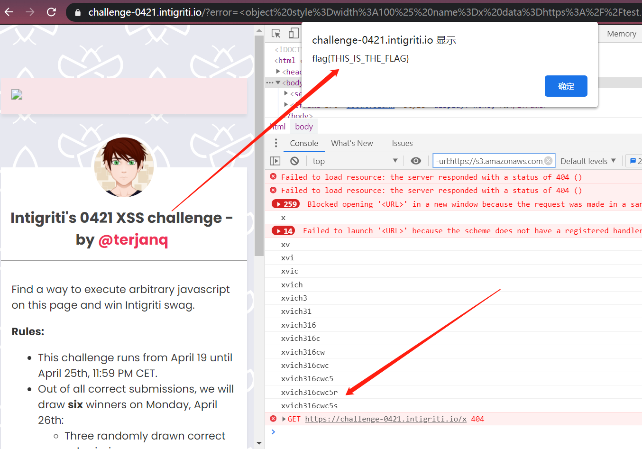Click the lock site info icon
The width and height of the screenshot is (642, 449).
tap(78, 12)
